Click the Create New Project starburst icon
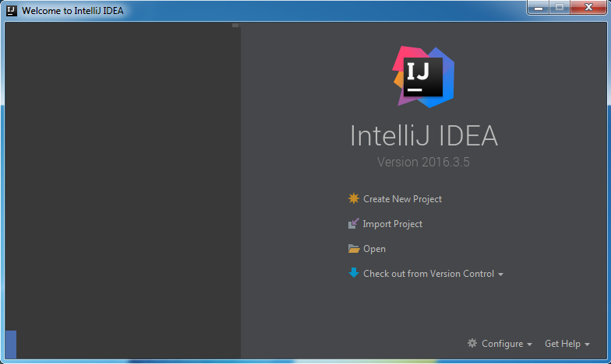This screenshot has height=364, width=611. click(354, 199)
